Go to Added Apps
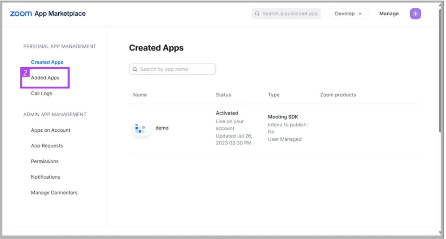The height and width of the screenshot is (239, 446). [x=45, y=78]
